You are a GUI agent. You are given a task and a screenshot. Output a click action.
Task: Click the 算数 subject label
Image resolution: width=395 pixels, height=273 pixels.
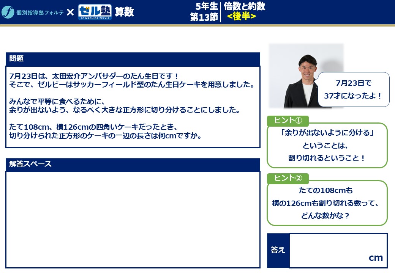(125, 12)
